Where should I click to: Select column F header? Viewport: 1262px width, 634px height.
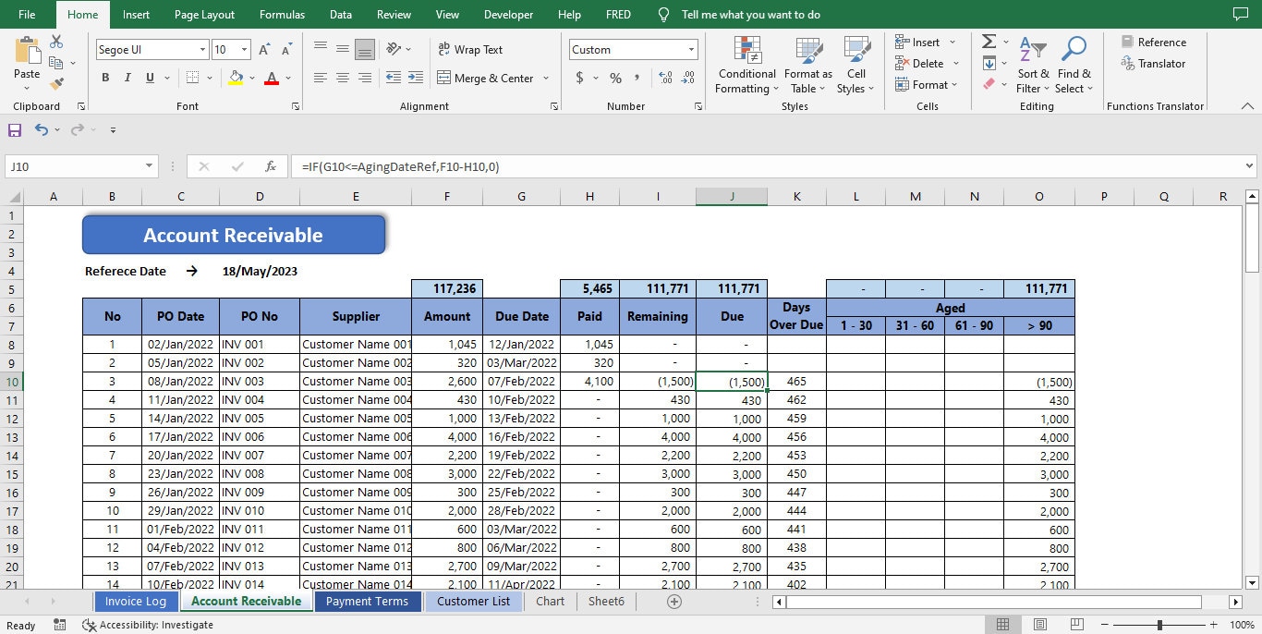447,196
